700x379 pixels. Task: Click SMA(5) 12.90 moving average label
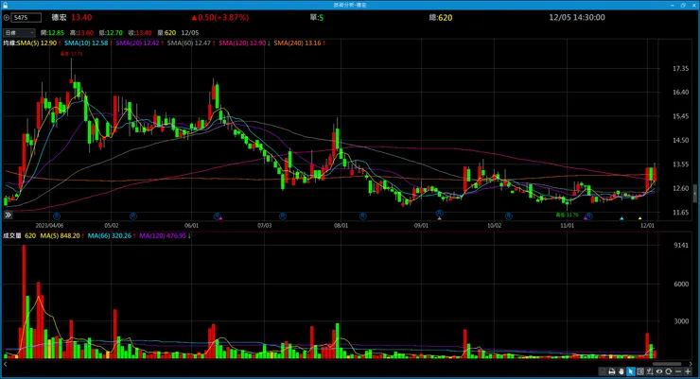37,43
